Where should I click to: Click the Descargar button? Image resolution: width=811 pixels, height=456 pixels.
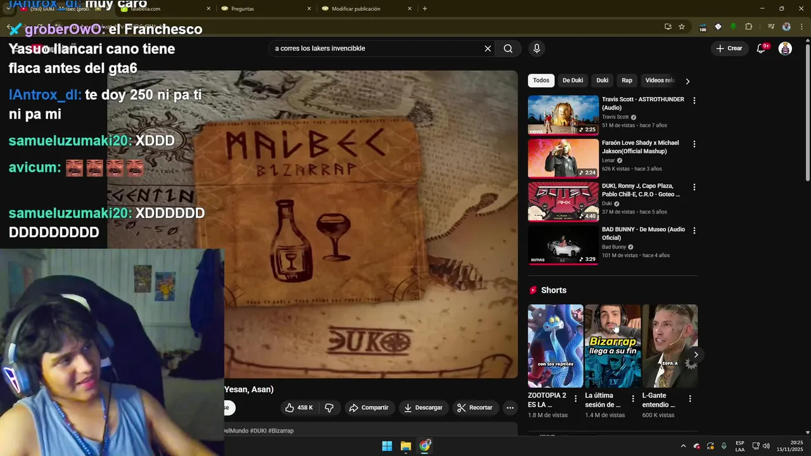click(x=423, y=408)
